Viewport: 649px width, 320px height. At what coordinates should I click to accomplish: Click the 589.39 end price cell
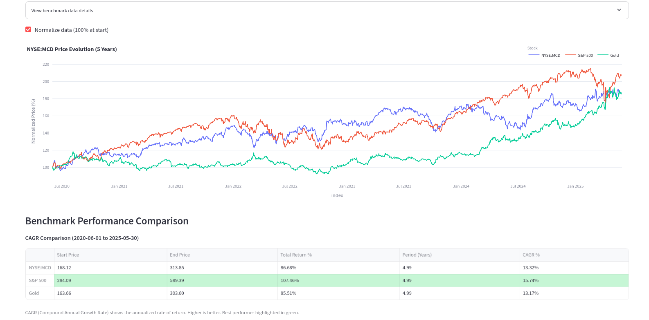tap(222, 280)
